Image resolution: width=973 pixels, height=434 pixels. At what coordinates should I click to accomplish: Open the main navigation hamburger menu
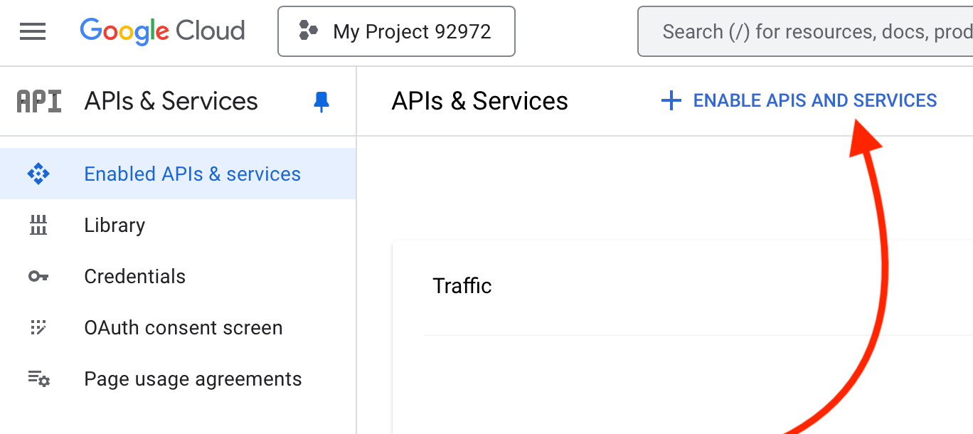(x=33, y=31)
